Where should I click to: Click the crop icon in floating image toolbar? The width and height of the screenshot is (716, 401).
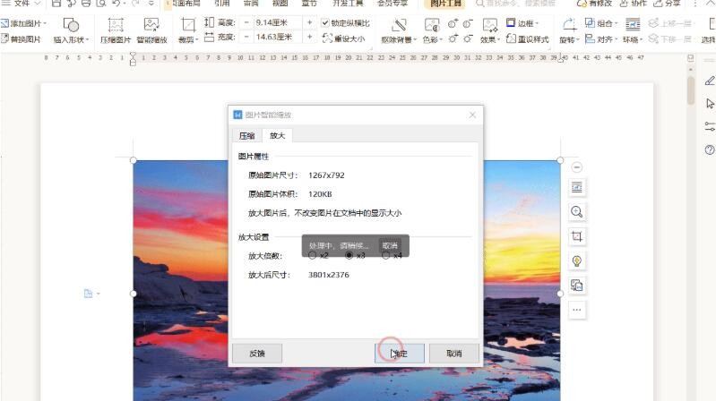[x=577, y=236]
